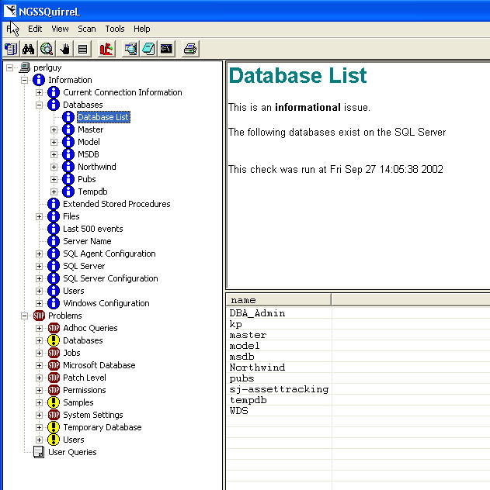490x490 pixels.
Task: Click the binoculars search toolbar icon
Action: 28,49
